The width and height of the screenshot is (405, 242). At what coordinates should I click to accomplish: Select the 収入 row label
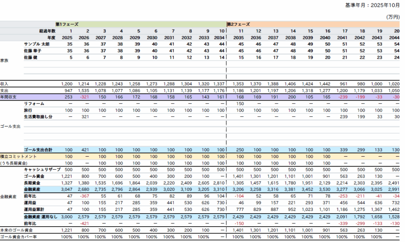(4, 84)
